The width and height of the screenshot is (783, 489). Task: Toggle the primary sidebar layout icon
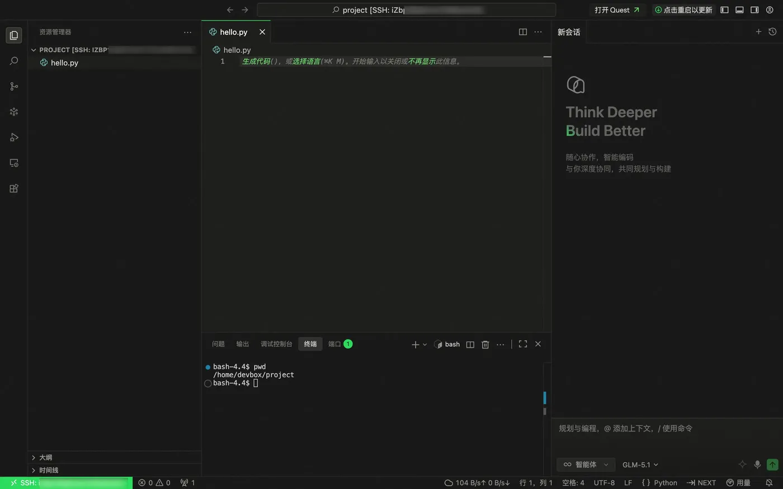click(x=724, y=10)
